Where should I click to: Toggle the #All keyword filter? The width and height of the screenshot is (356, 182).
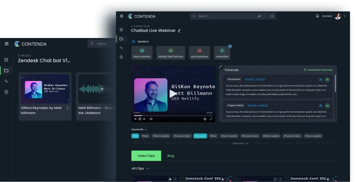135,136
